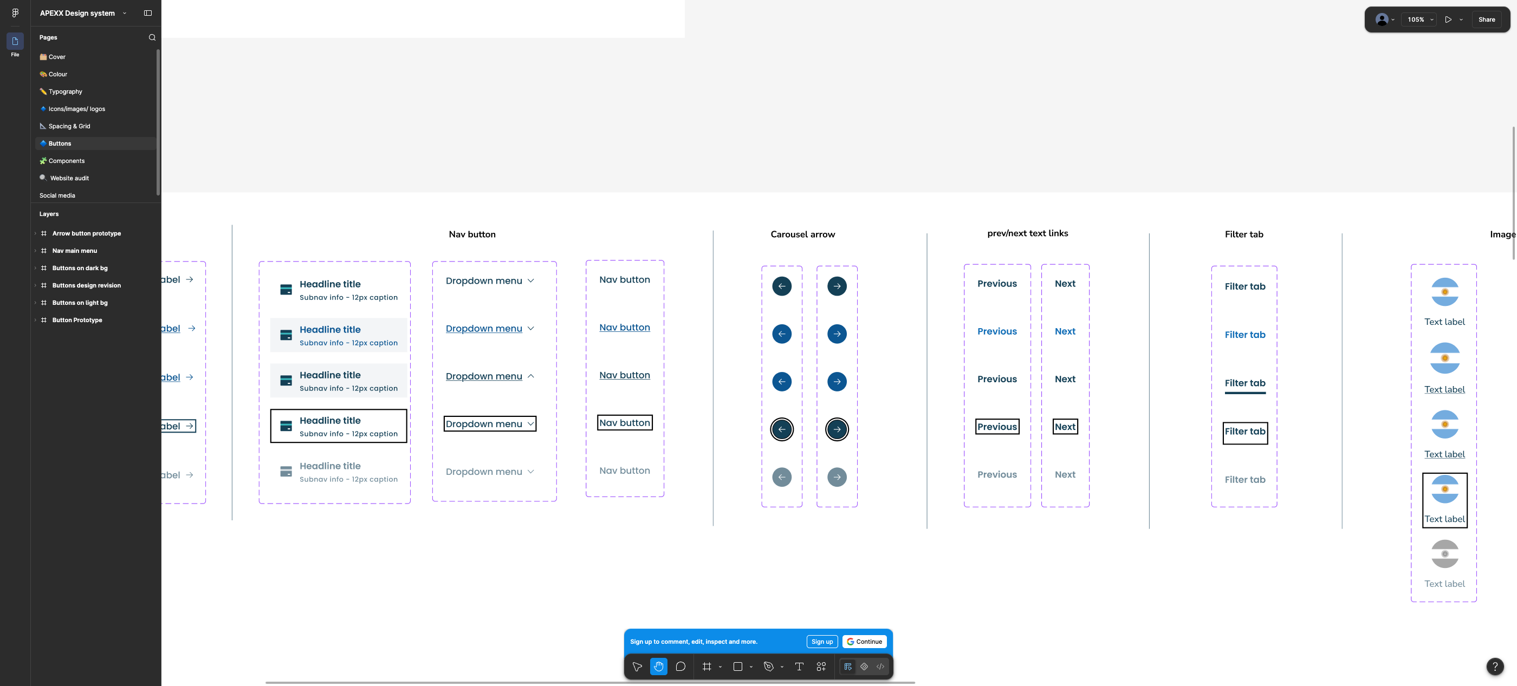Click the blue Next text link
The image size is (1517, 686).
click(1065, 332)
